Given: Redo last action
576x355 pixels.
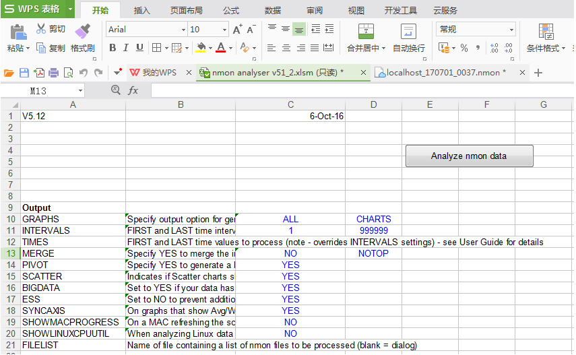Looking at the screenshot, I should point(98,73).
